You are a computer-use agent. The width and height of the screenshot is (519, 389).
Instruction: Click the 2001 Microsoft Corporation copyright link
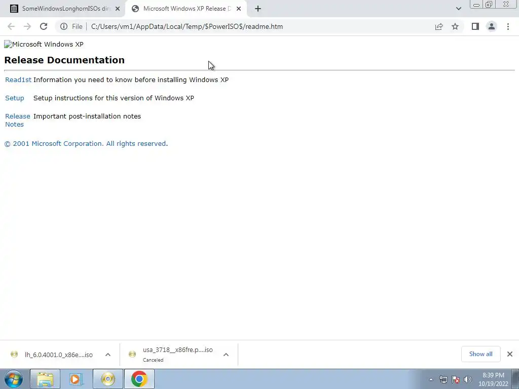85,143
